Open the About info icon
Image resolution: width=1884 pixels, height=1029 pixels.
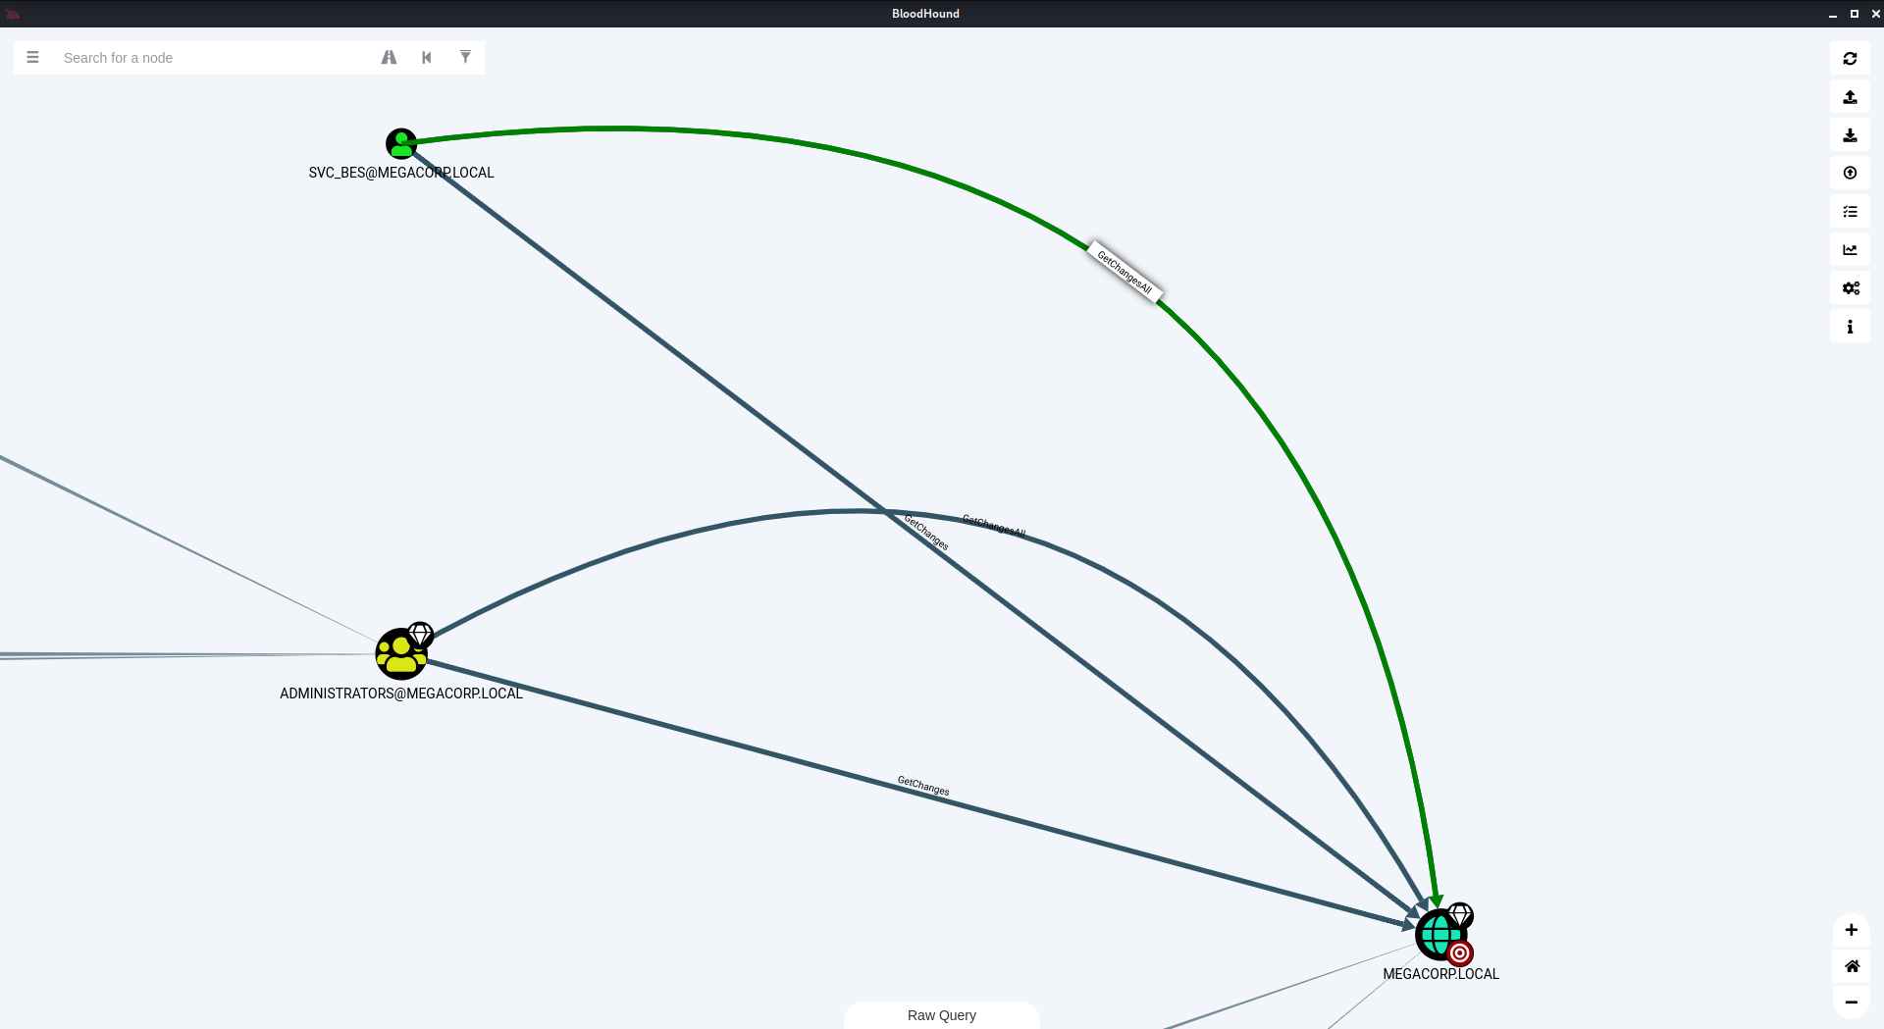point(1850,327)
